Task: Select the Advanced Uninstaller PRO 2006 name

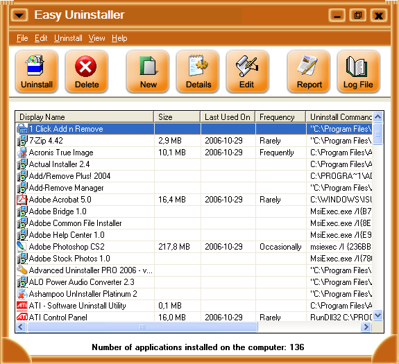Action: 91,270
